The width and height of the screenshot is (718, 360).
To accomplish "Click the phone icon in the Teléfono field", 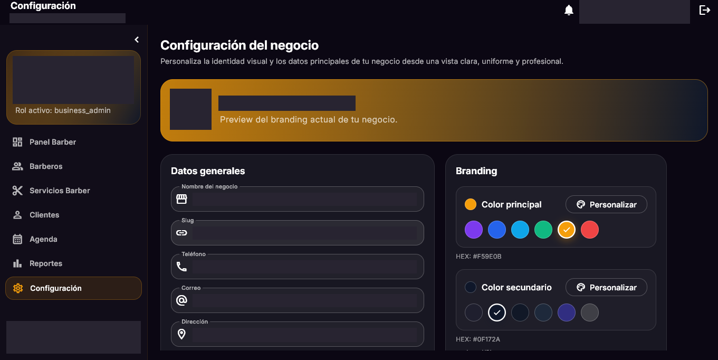I will 181,267.
